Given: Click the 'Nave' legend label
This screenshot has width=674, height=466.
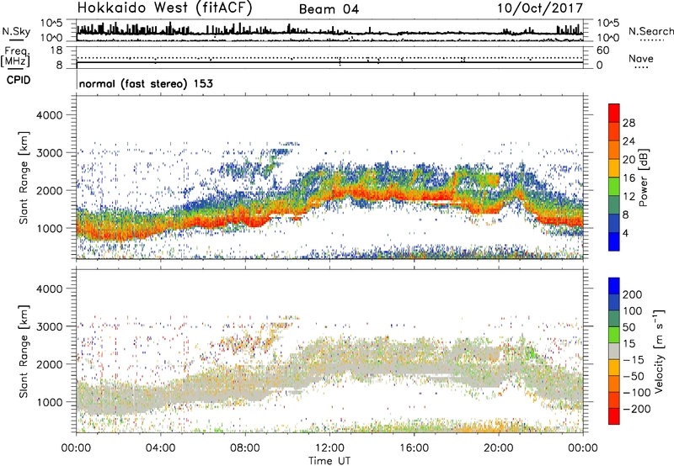Looking at the screenshot, I should pos(641,59).
